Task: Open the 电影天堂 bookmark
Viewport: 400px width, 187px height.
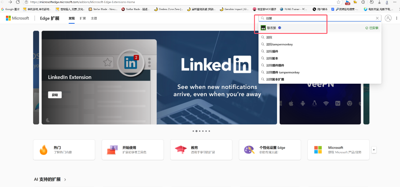Action: tap(378, 9)
